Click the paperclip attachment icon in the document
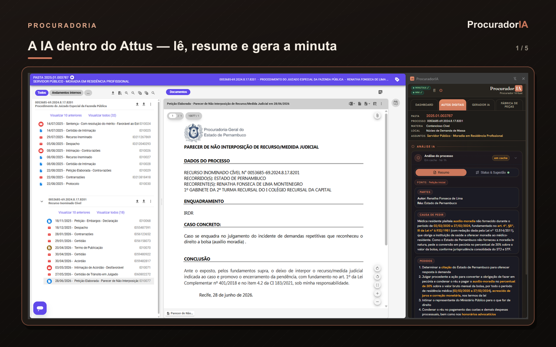Image resolution: width=556 pixels, height=347 pixels. (x=377, y=115)
